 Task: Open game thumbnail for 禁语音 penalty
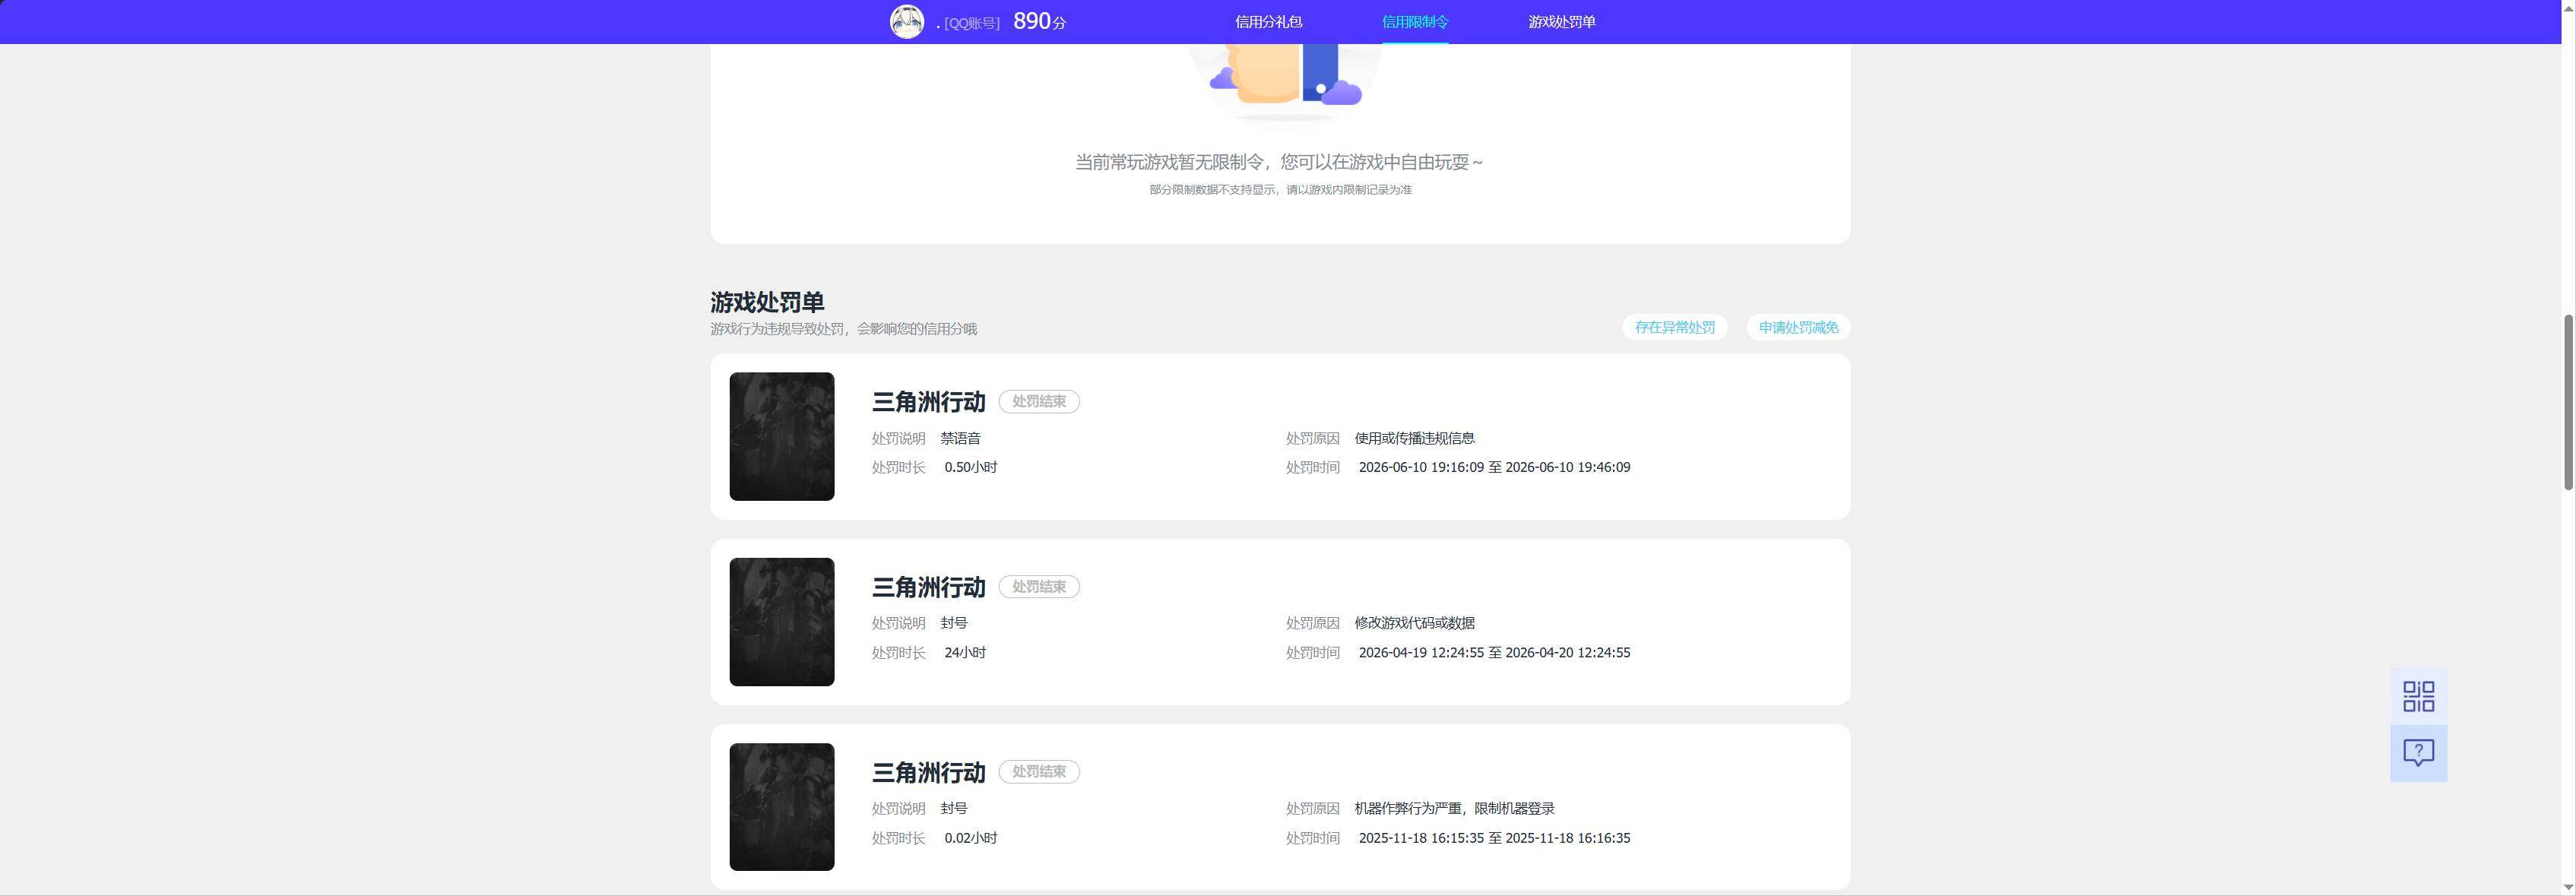point(782,437)
